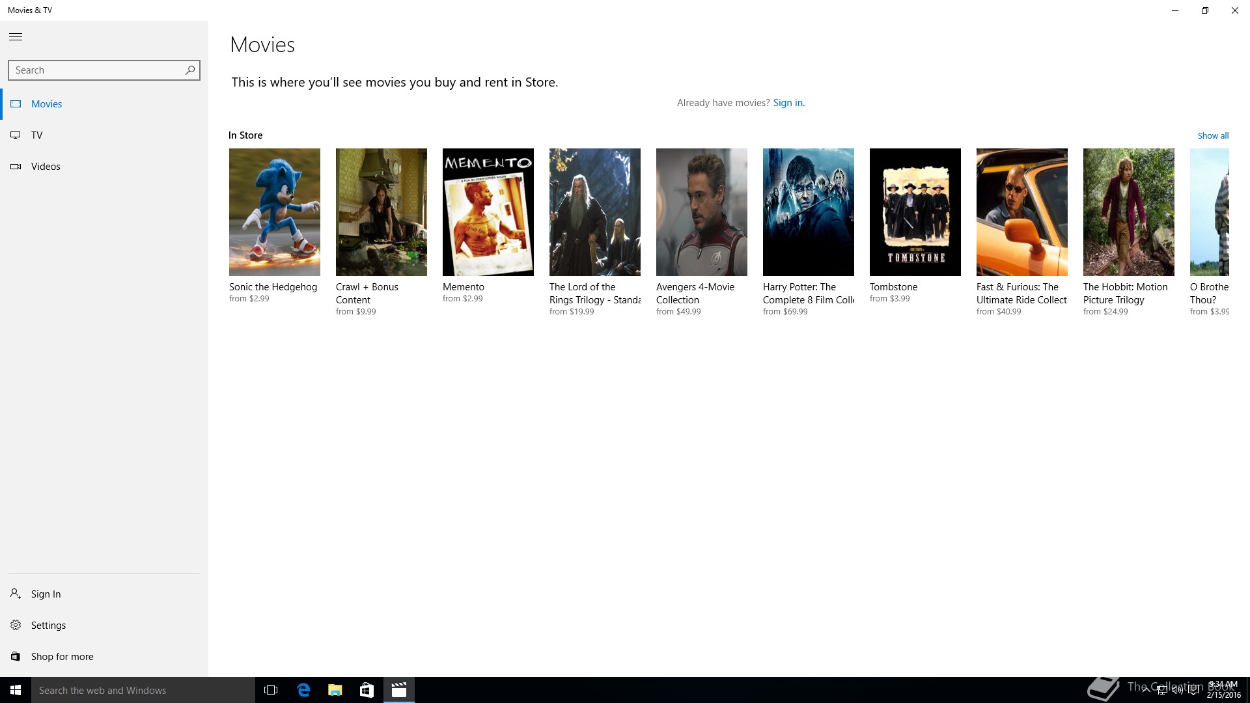Focus the Search input field
Viewport: 1250px width, 703px height.
coord(104,70)
